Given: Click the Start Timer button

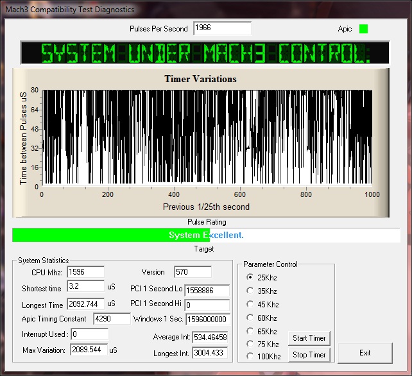Looking at the screenshot, I should (x=309, y=338).
